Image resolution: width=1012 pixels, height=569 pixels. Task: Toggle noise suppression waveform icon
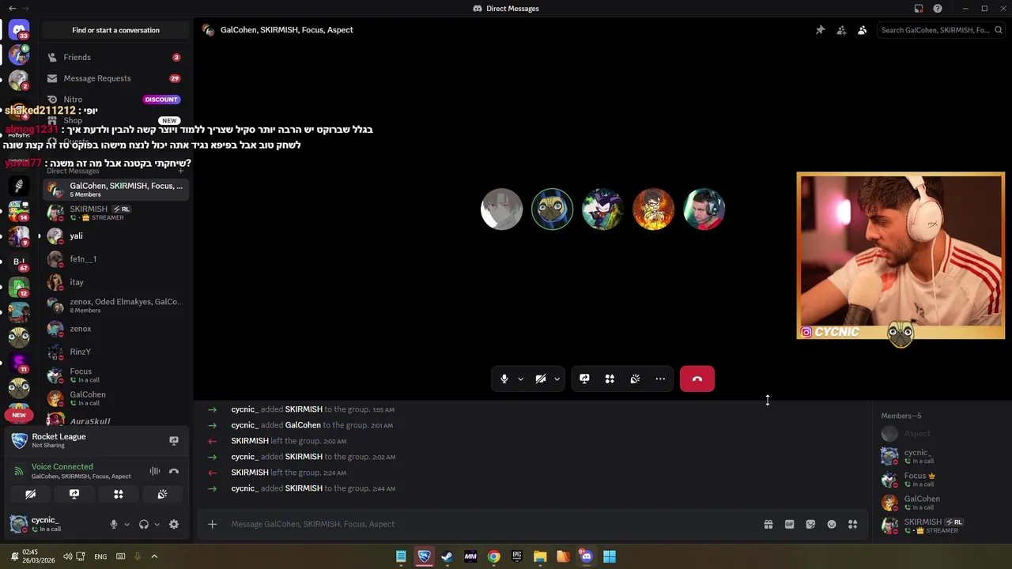click(x=155, y=471)
